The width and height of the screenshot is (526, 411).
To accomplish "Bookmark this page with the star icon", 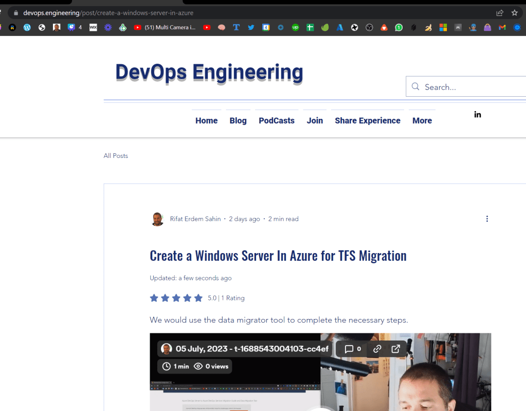I will pos(515,13).
